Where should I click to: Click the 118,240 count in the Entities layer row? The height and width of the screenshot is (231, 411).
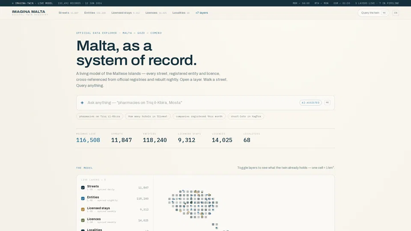point(142,199)
